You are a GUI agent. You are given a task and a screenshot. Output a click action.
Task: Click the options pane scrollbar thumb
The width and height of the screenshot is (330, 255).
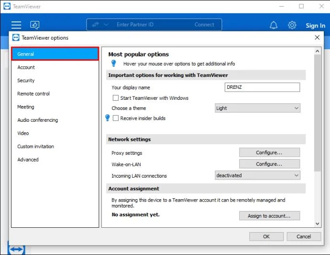point(318,113)
